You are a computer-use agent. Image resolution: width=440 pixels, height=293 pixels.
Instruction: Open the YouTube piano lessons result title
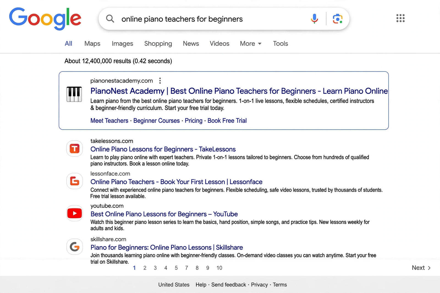164,214
